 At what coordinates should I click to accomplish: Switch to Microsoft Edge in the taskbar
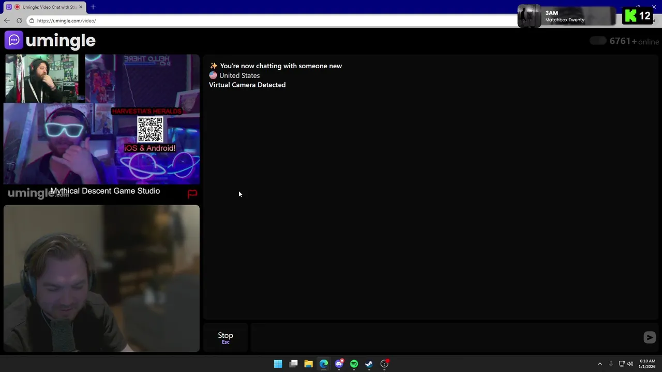point(324,364)
